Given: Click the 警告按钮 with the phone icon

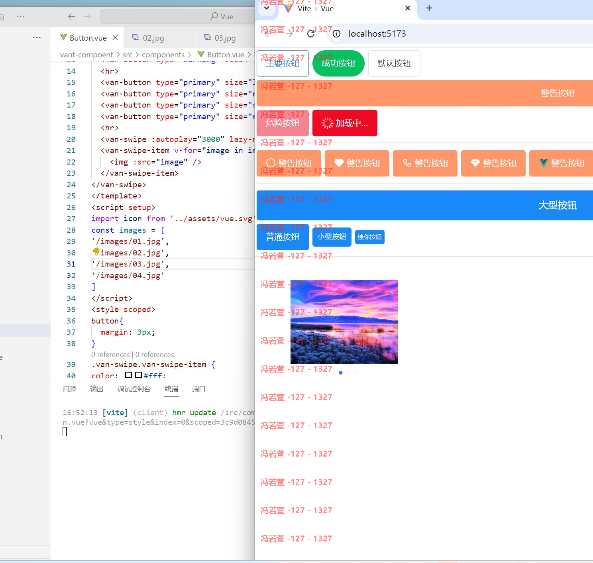Looking at the screenshot, I should 425,163.
